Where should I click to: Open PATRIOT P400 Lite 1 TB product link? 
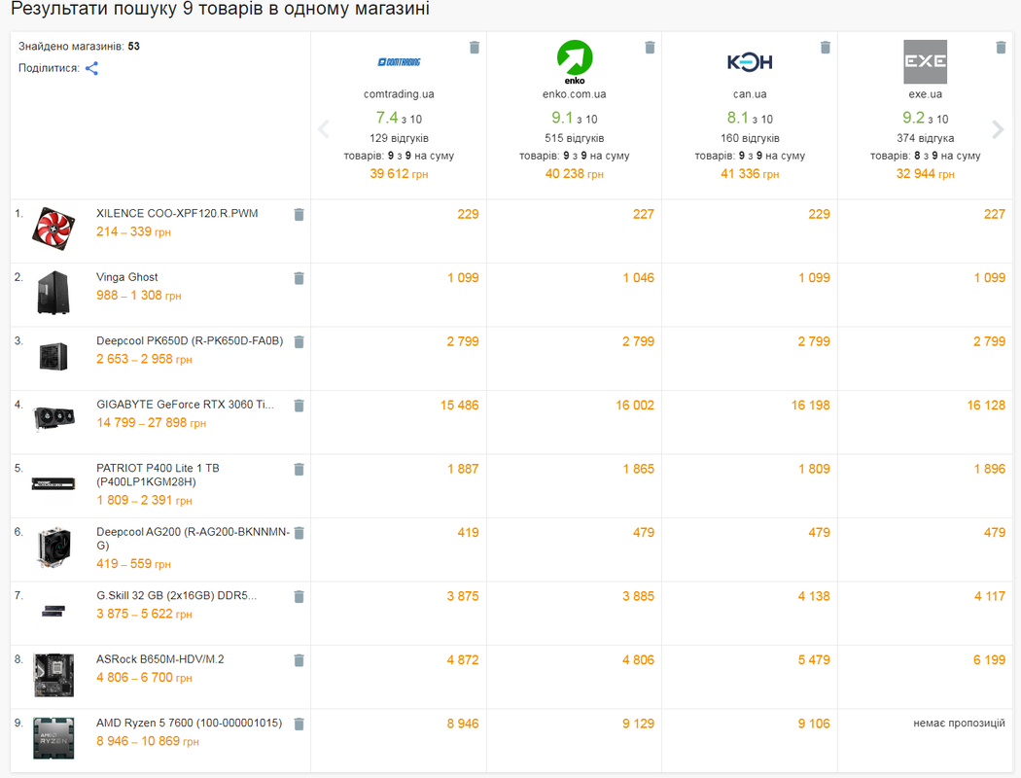point(158,476)
